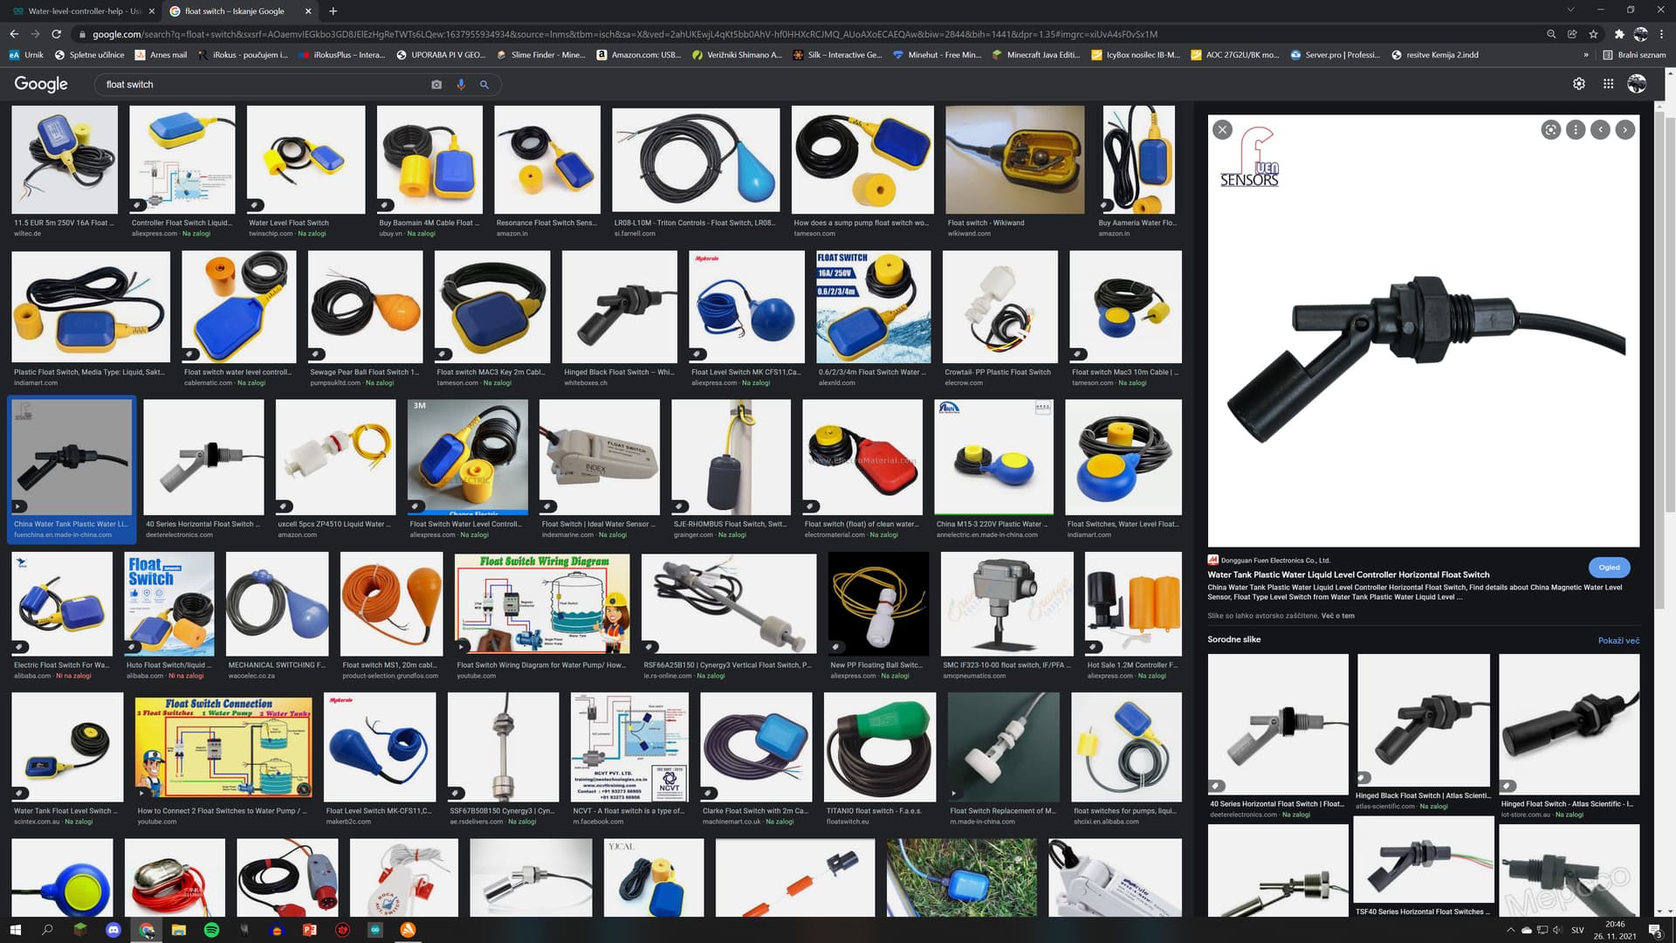Bookmark this page with star icon
Screen dimensions: 1676x943
(x=1594, y=34)
